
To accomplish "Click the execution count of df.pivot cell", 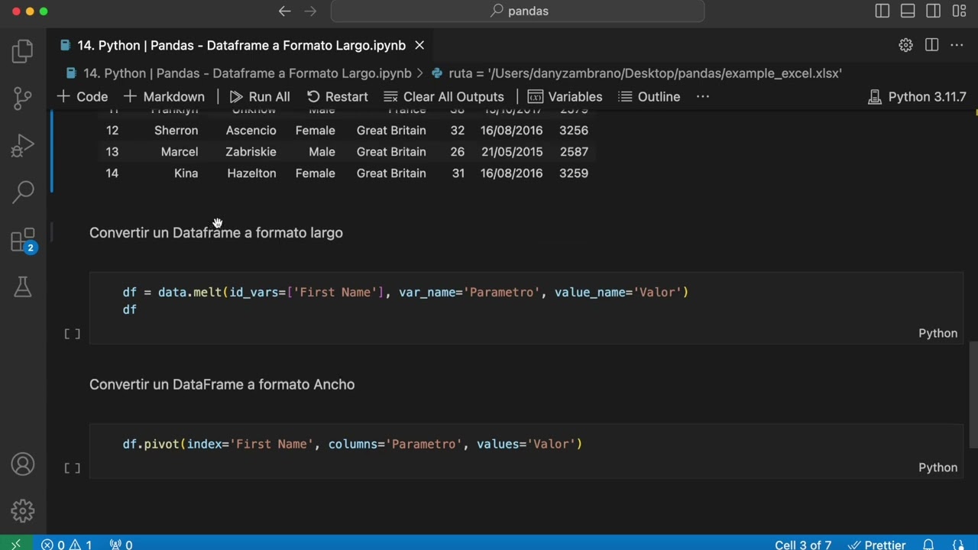I will 73,467.
